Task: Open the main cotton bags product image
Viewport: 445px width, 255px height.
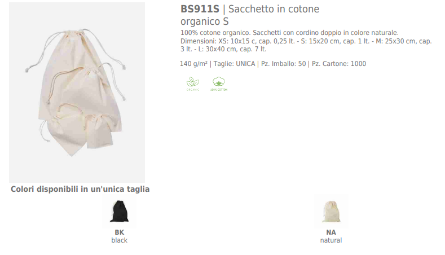Action: point(77,93)
